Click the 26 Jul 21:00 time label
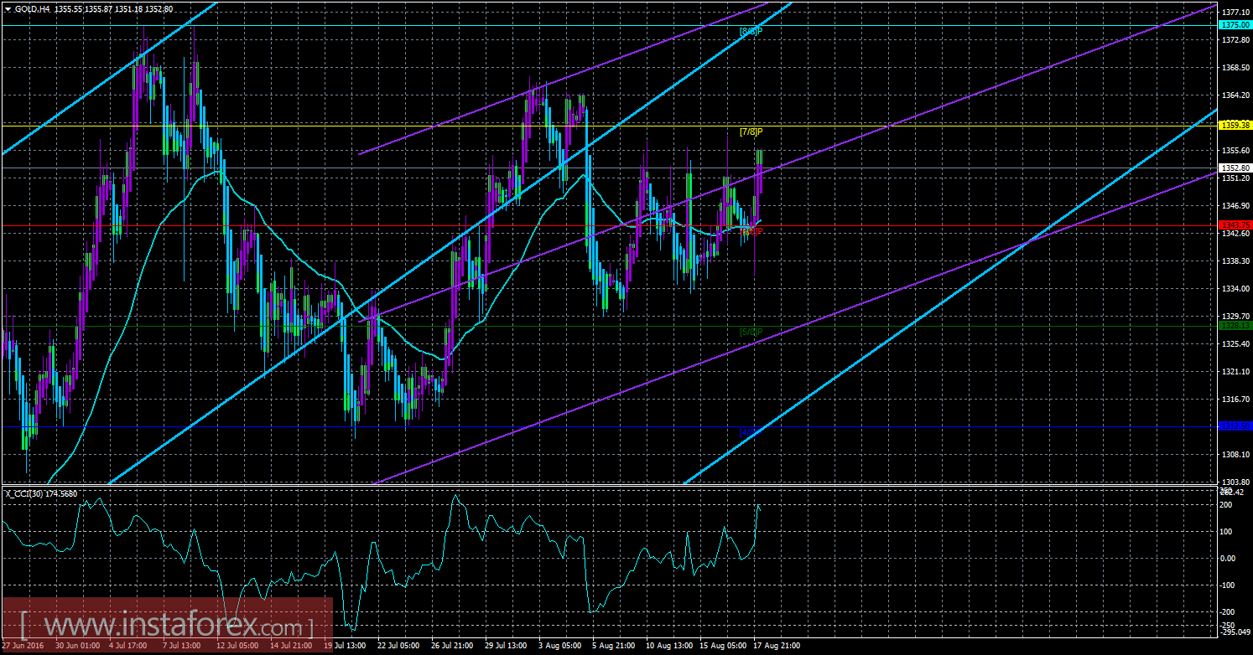This screenshot has height=655, width=1253. tap(453, 647)
